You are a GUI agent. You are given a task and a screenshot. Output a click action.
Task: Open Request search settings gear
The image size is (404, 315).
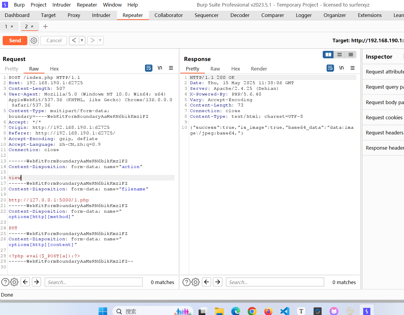(14, 282)
